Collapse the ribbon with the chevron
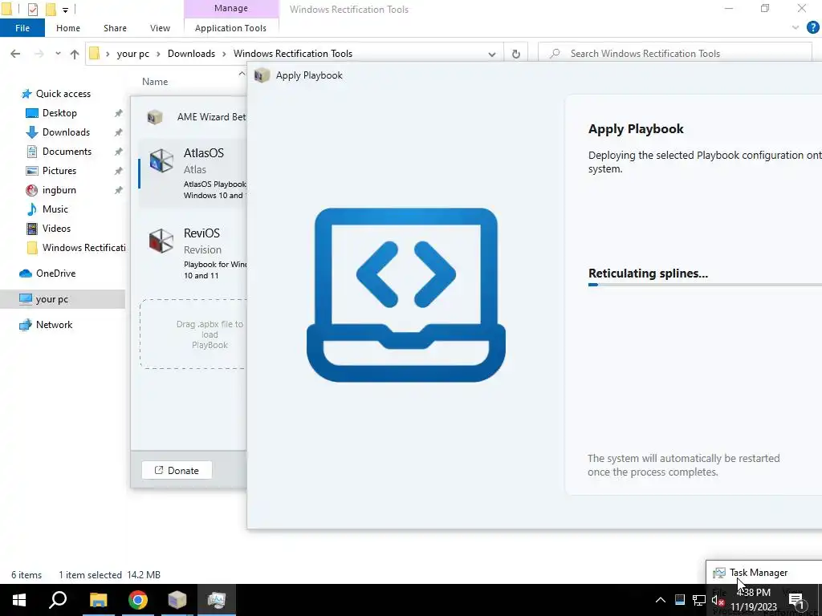This screenshot has width=822, height=616. [796, 28]
